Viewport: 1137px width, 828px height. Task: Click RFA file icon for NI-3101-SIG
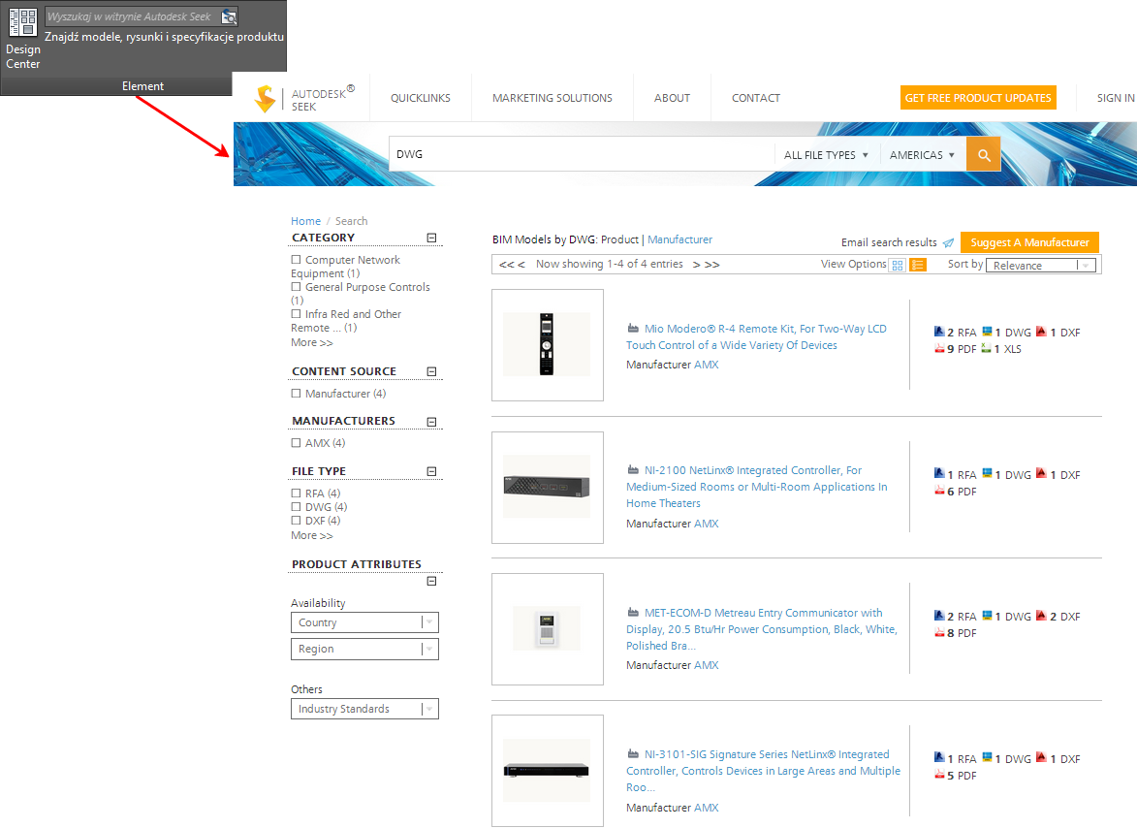click(x=939, y=757)
